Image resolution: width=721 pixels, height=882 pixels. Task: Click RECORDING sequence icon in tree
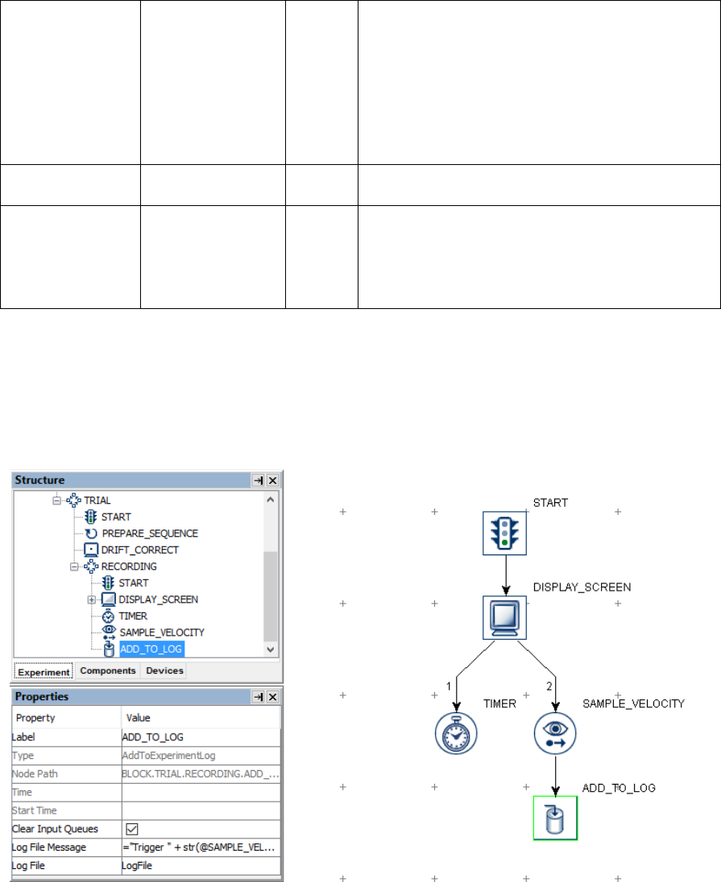coord(91,567)
